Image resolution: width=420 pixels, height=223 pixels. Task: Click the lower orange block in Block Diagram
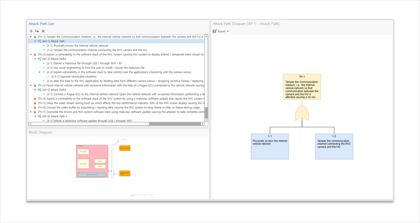coord(125,173)
